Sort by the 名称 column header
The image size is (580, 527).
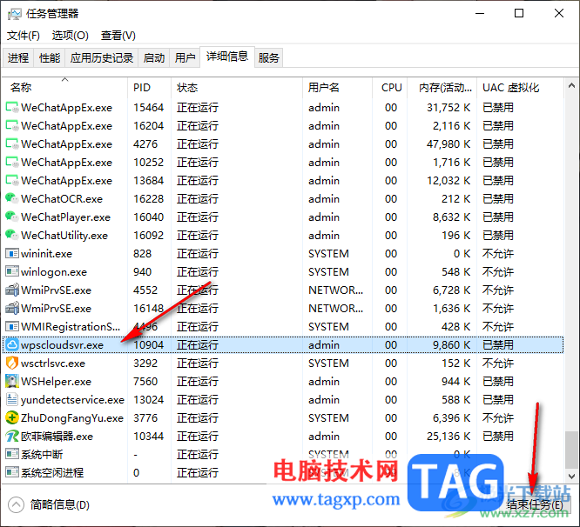tap(64, 88)
